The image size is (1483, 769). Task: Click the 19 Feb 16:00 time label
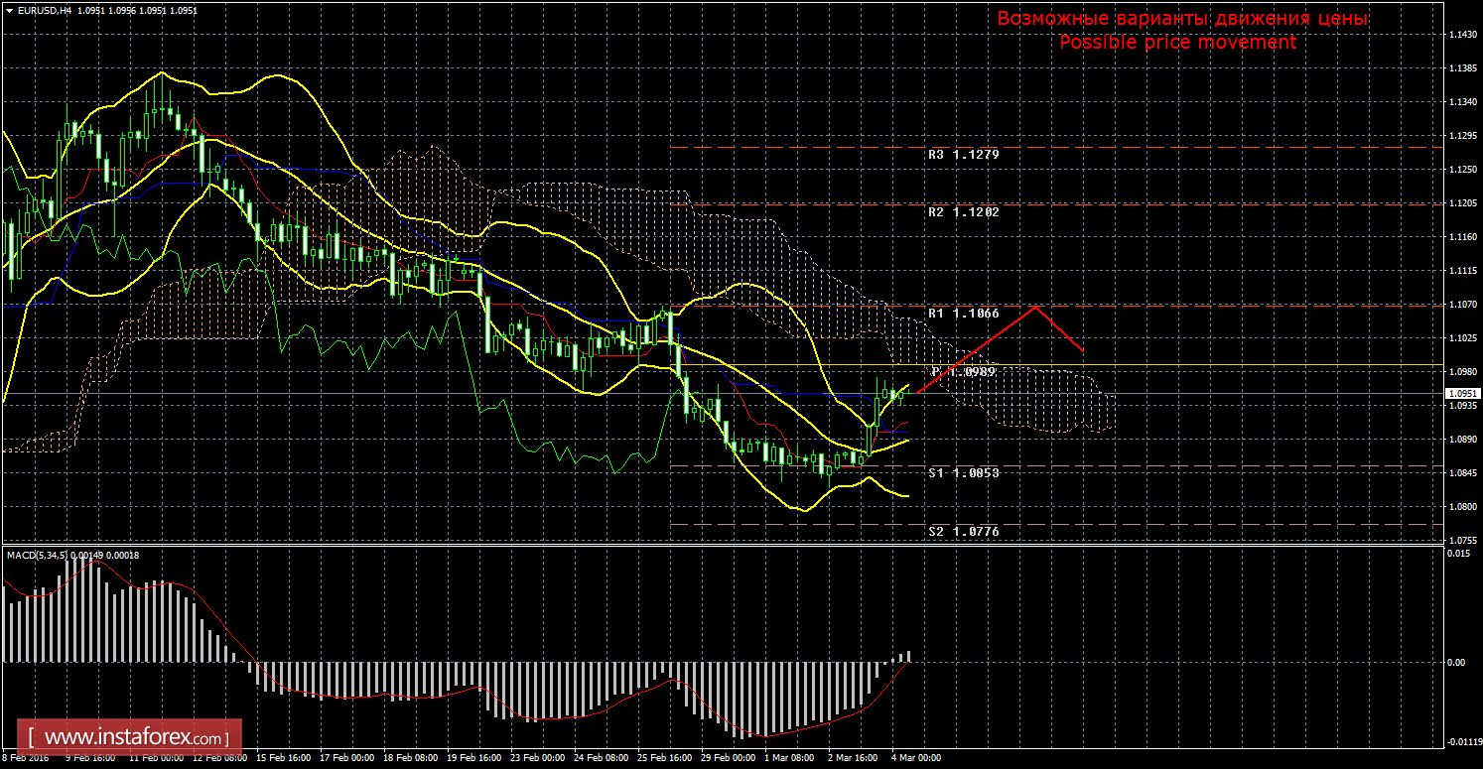coord(472,758)
